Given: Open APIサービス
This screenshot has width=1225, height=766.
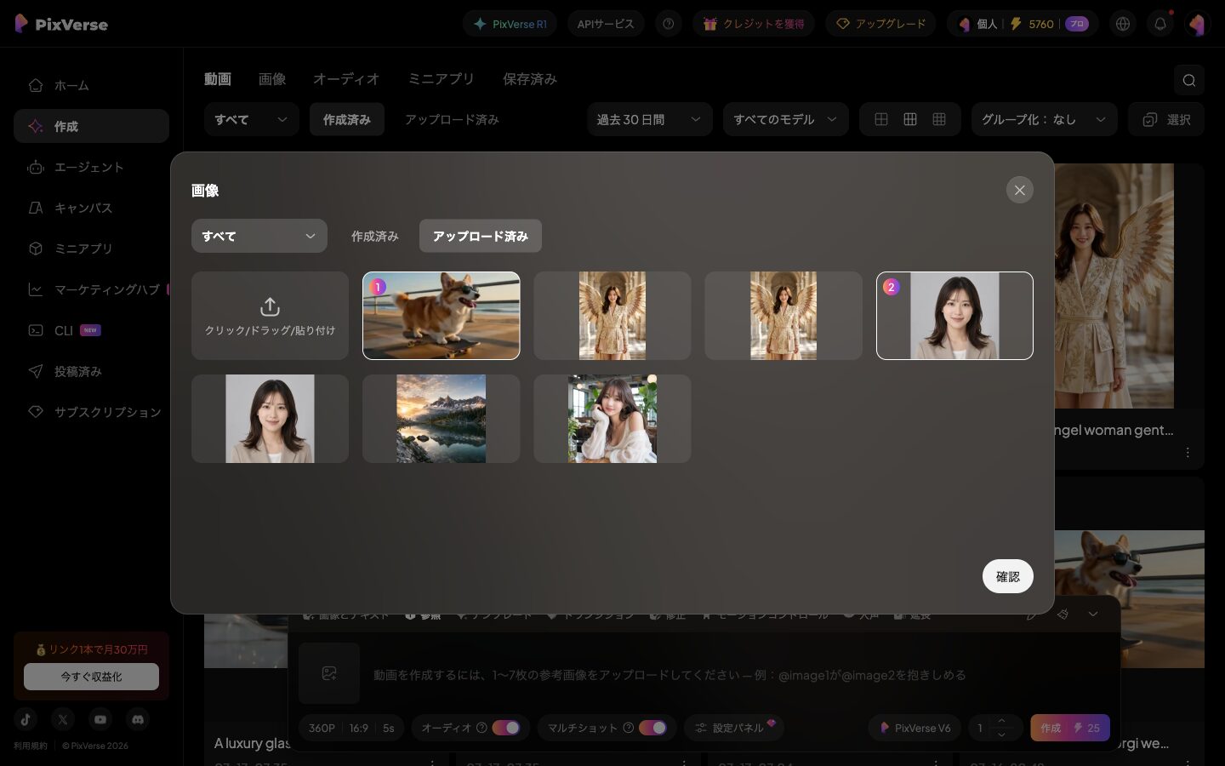Looking at the screenshot, I should pos(606,24).
